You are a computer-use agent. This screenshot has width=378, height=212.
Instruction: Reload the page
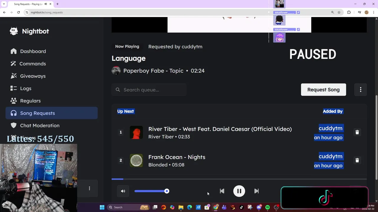[x=18, y=12]
